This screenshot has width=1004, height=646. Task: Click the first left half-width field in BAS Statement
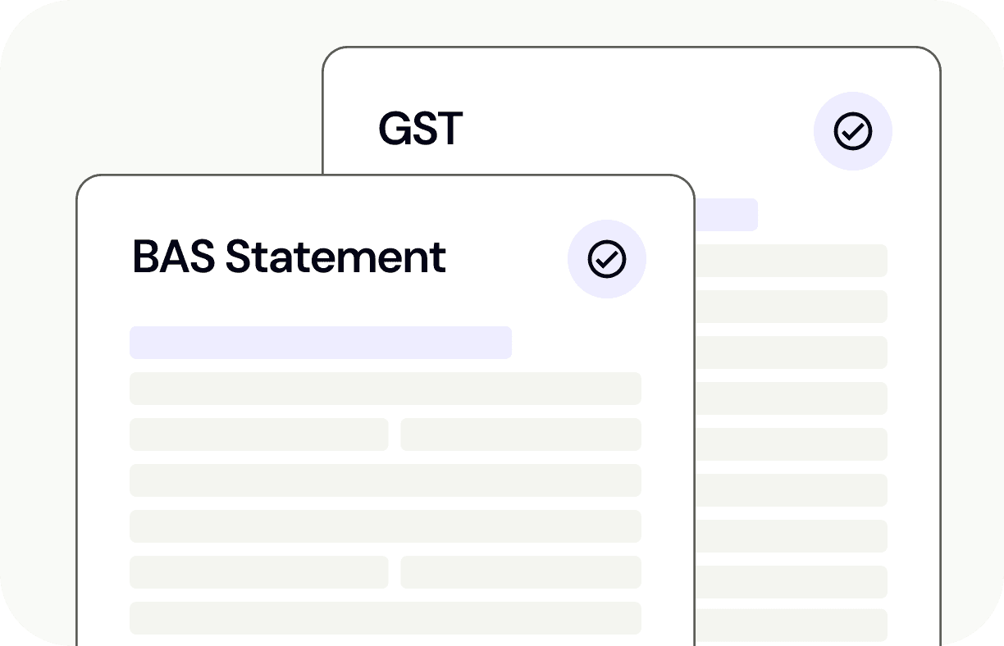pos(258,434)
